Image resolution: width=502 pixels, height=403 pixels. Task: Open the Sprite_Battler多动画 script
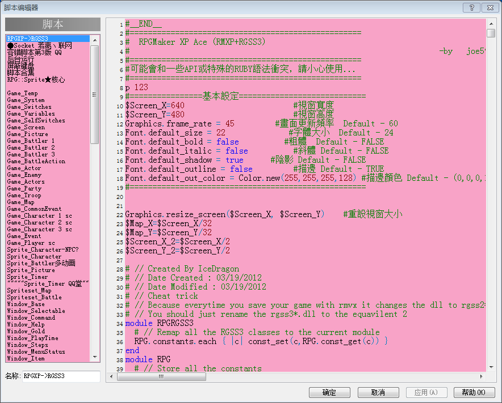tap(48, 263)
